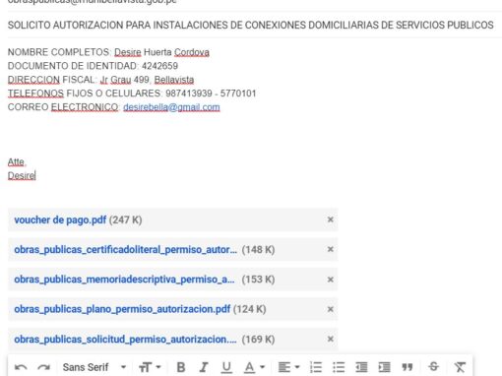This screenshot has width=502, height=376.
Task: Open the obras_publicas_plano_permiso_autorizacion.pdf attachment
Action: [122, 309]
